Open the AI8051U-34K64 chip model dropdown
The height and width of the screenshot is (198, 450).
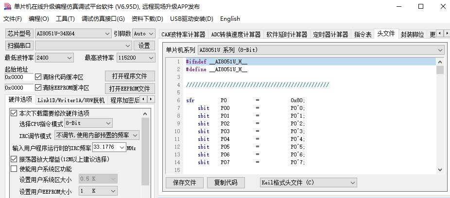tap(73, 34)
